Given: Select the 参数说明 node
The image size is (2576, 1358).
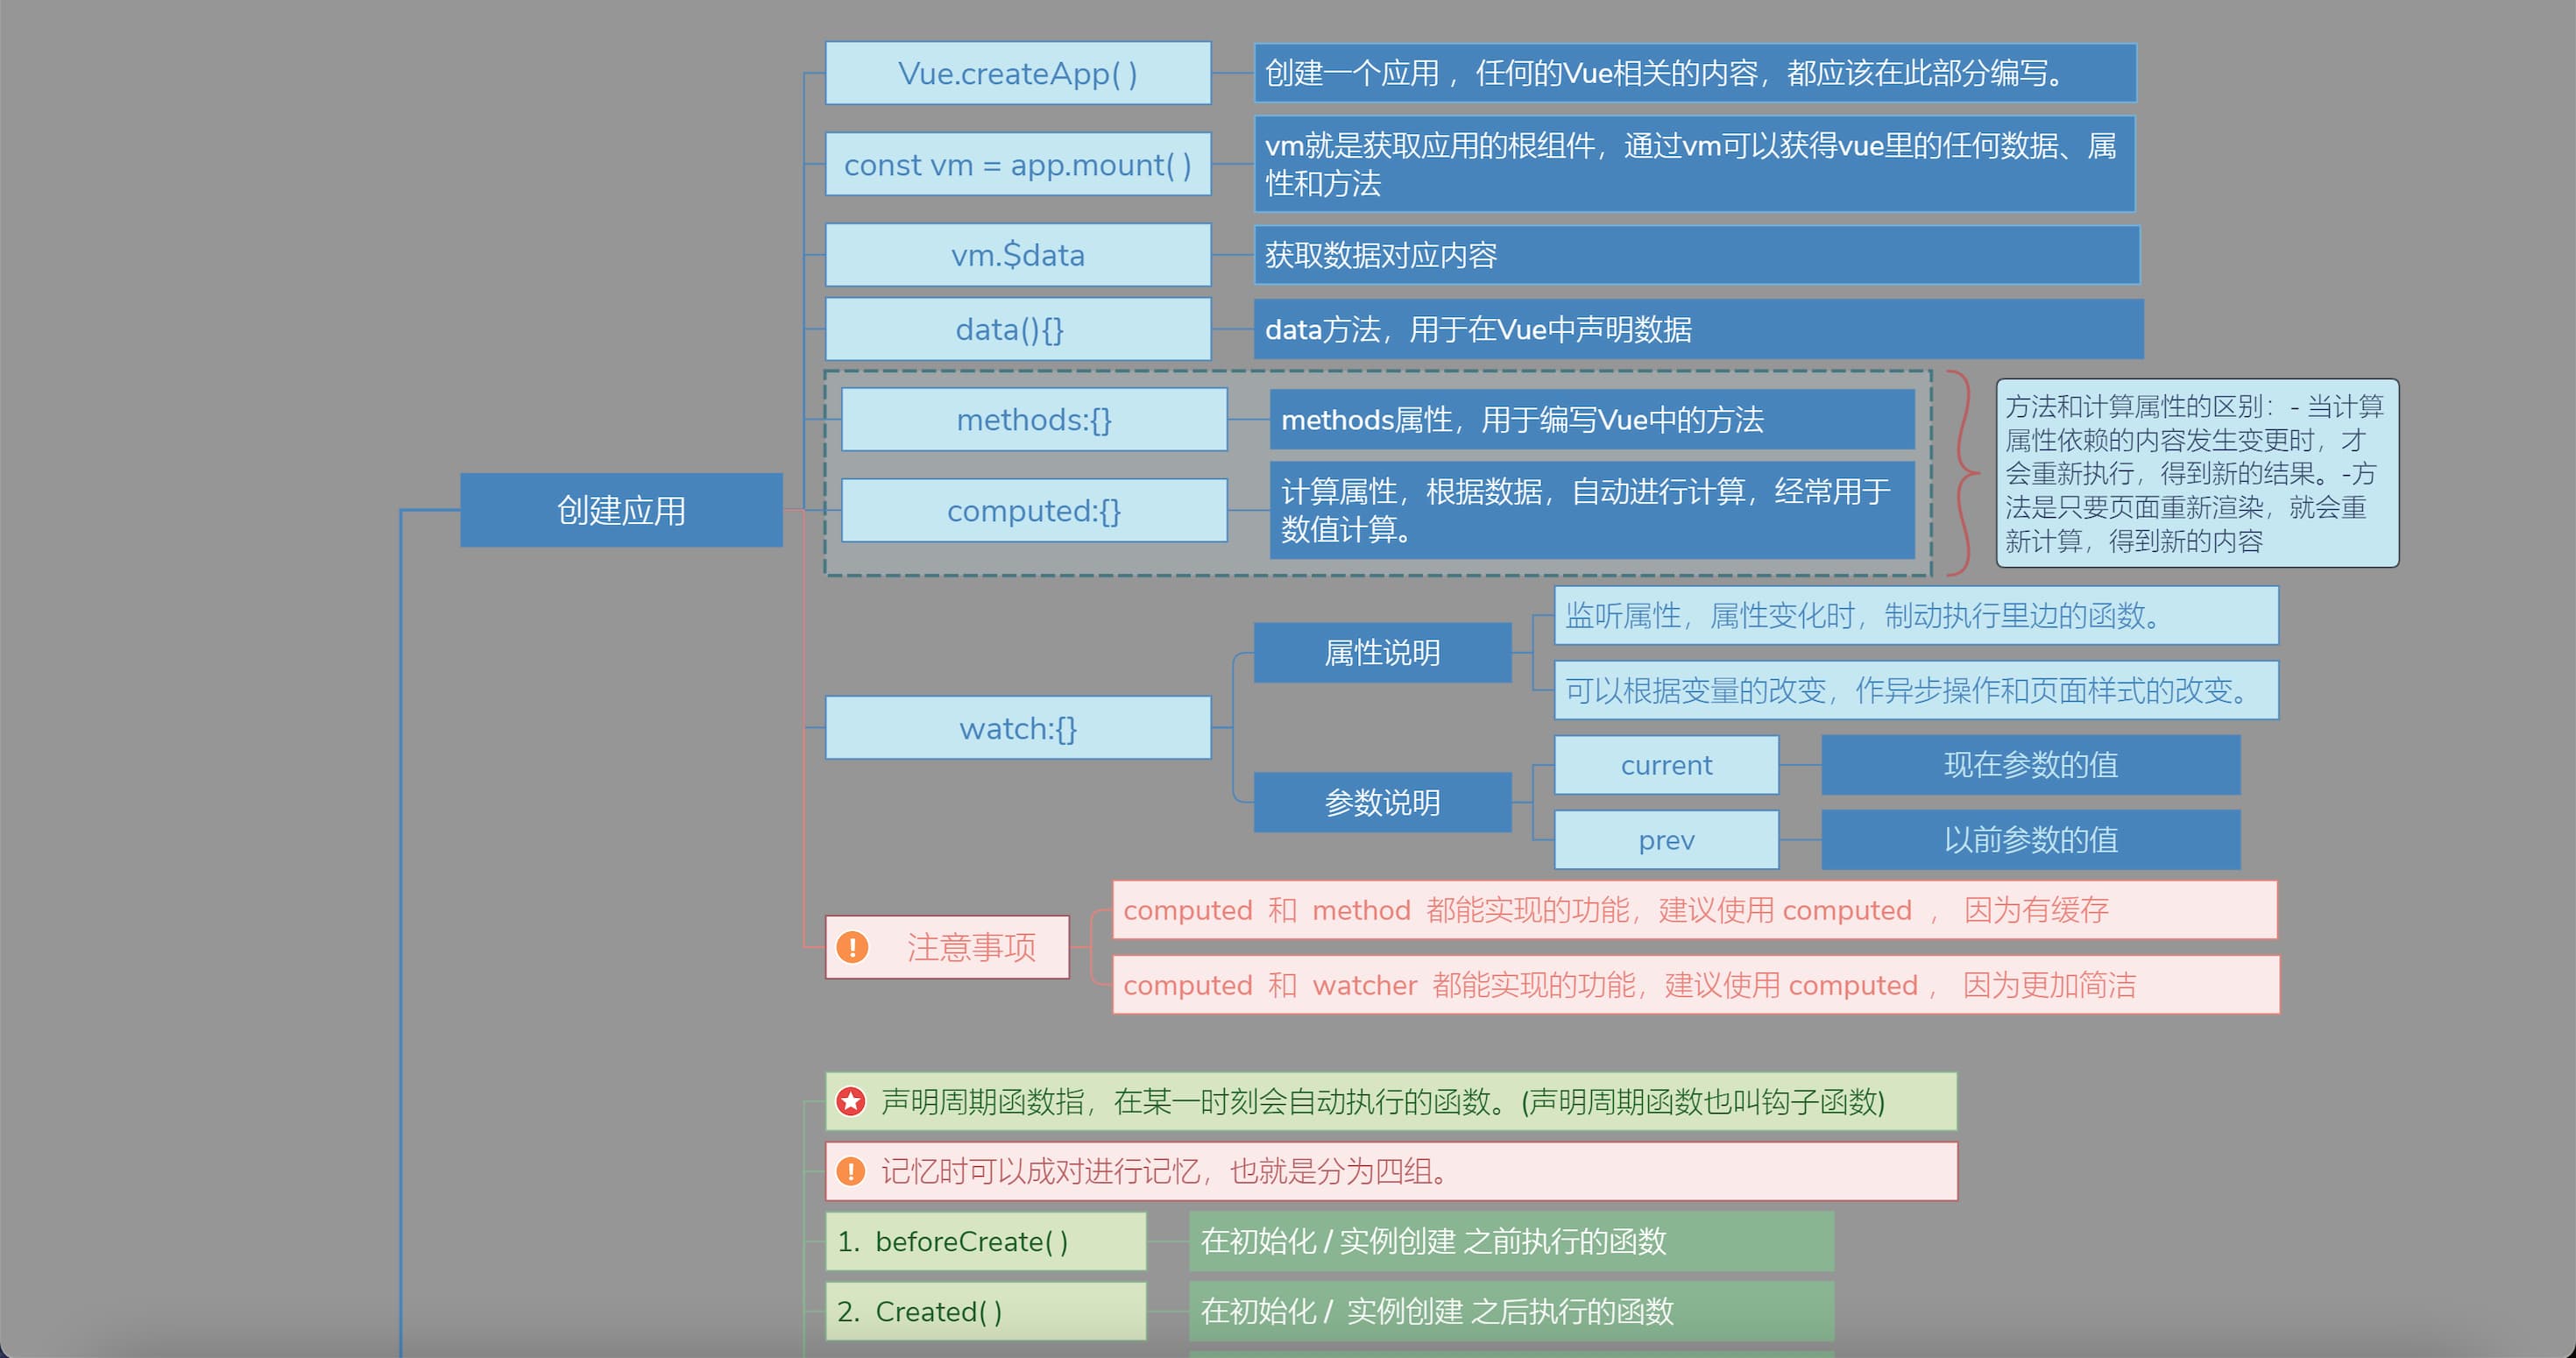Looking at the screenshot, I should pos(1382,802).
